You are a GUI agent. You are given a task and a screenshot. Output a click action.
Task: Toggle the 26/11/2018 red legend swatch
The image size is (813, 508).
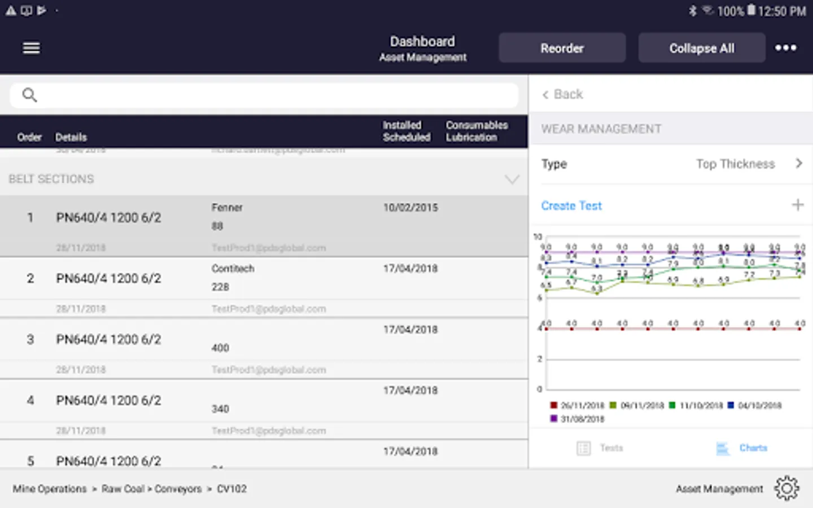(x=554, y=405)
